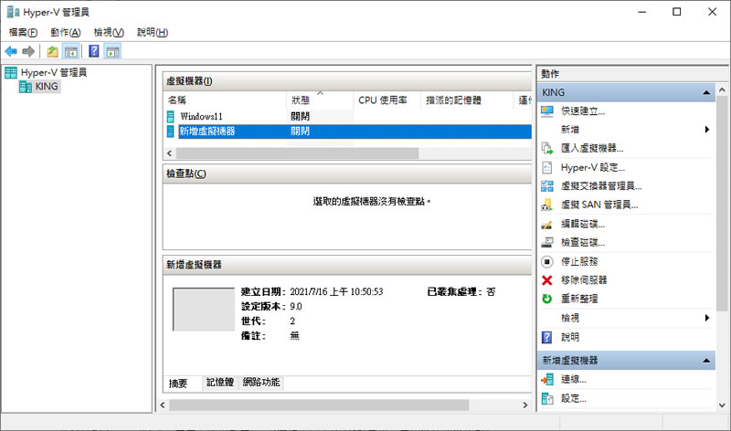Click 連線... action link
731x431 pixels.
[x=574, y=379]
